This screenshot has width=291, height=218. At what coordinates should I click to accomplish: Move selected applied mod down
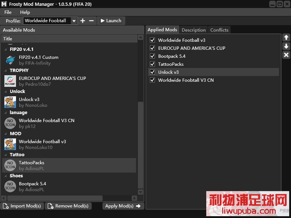(x=286, y=46)
